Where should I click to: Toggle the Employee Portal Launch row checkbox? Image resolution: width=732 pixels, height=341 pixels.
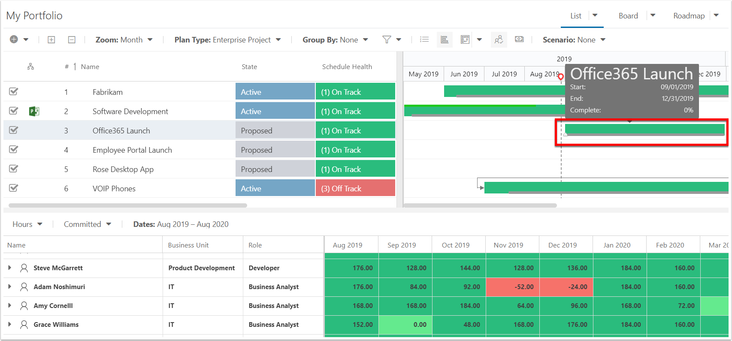(14, 149)
